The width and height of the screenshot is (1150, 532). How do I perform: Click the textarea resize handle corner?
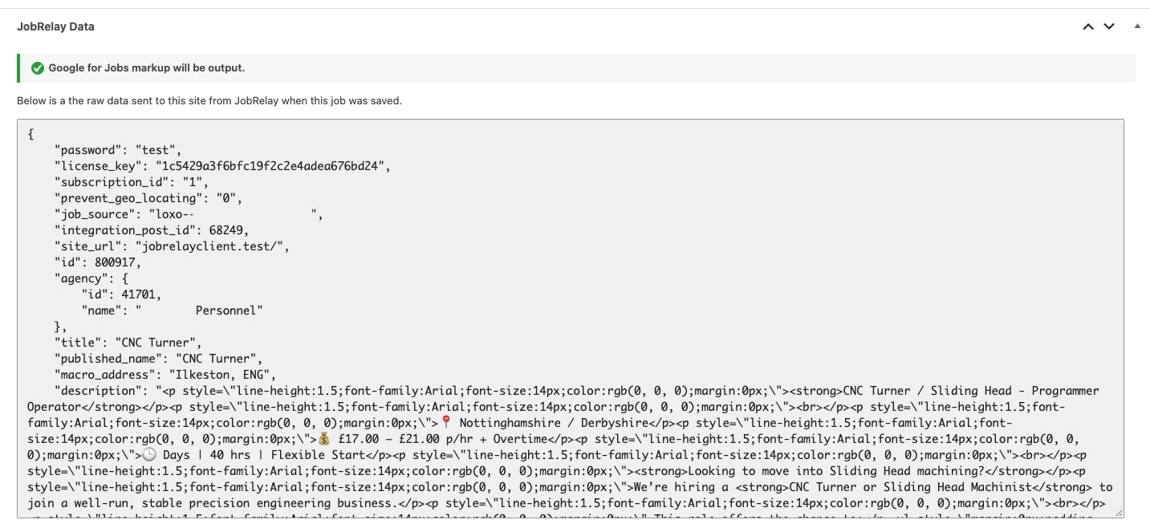pyautogui.click(x=1118, y=512)
